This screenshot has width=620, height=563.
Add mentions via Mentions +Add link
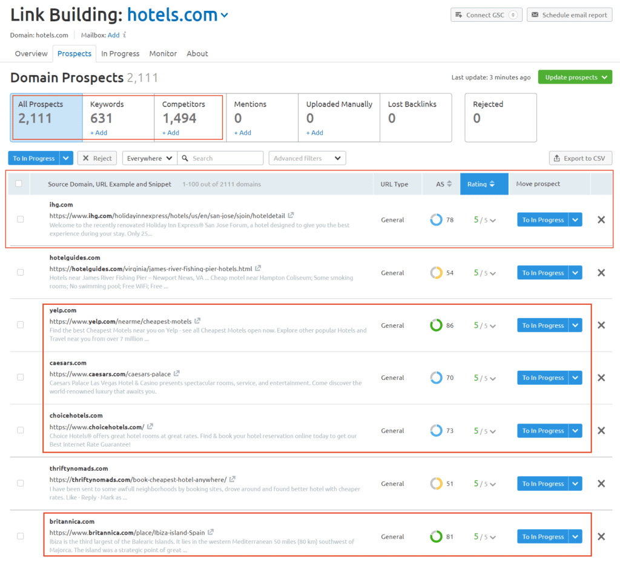242,133
